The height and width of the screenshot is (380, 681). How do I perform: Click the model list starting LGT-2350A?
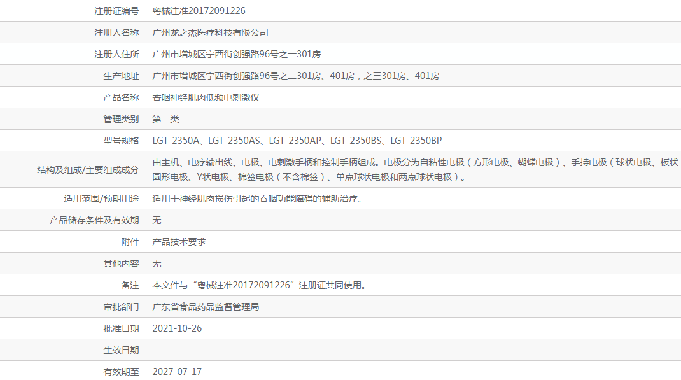[297, 141]
